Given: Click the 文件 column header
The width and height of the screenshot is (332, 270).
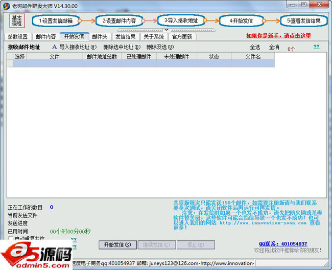Looking at the screenshot, I should [55, 57].
